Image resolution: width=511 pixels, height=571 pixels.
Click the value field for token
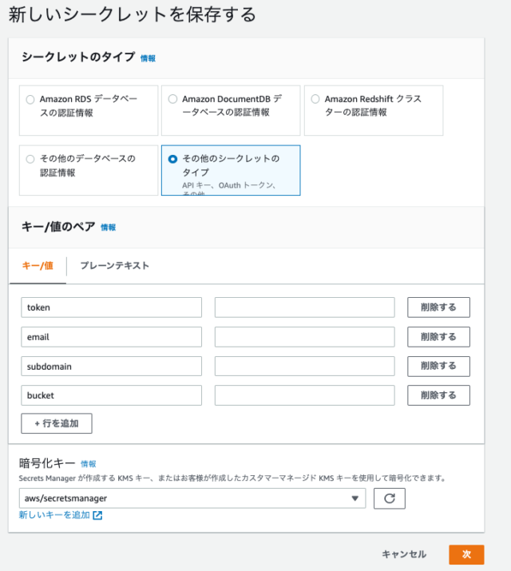(x=305, y=307)
